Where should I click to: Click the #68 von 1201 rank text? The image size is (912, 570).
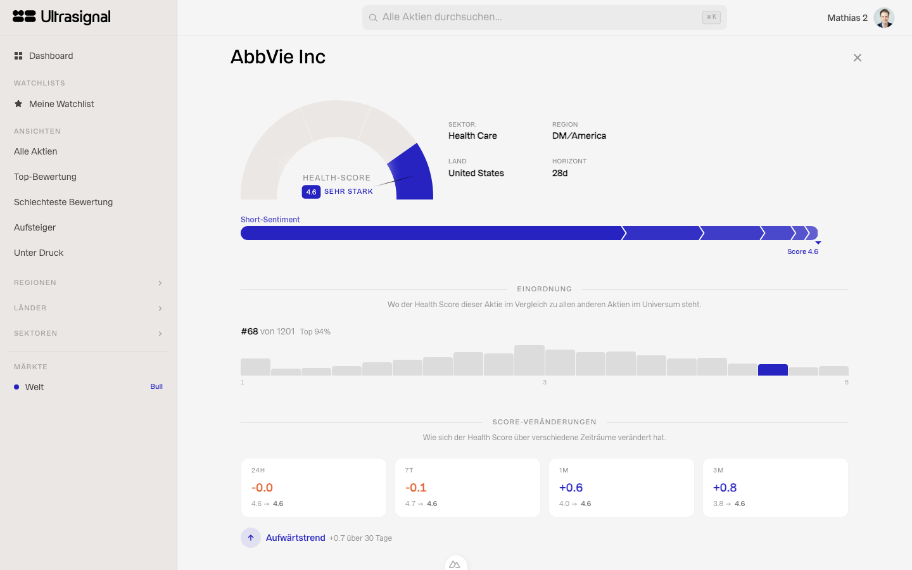coord(268,331)
